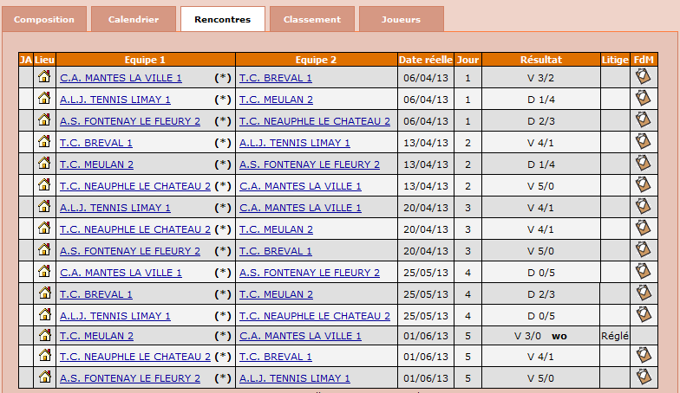680x393 pixels.
Task: Click house icon in T.C. Breval vs A.L.J. Limay row
Action: click(x=44, y=141)
